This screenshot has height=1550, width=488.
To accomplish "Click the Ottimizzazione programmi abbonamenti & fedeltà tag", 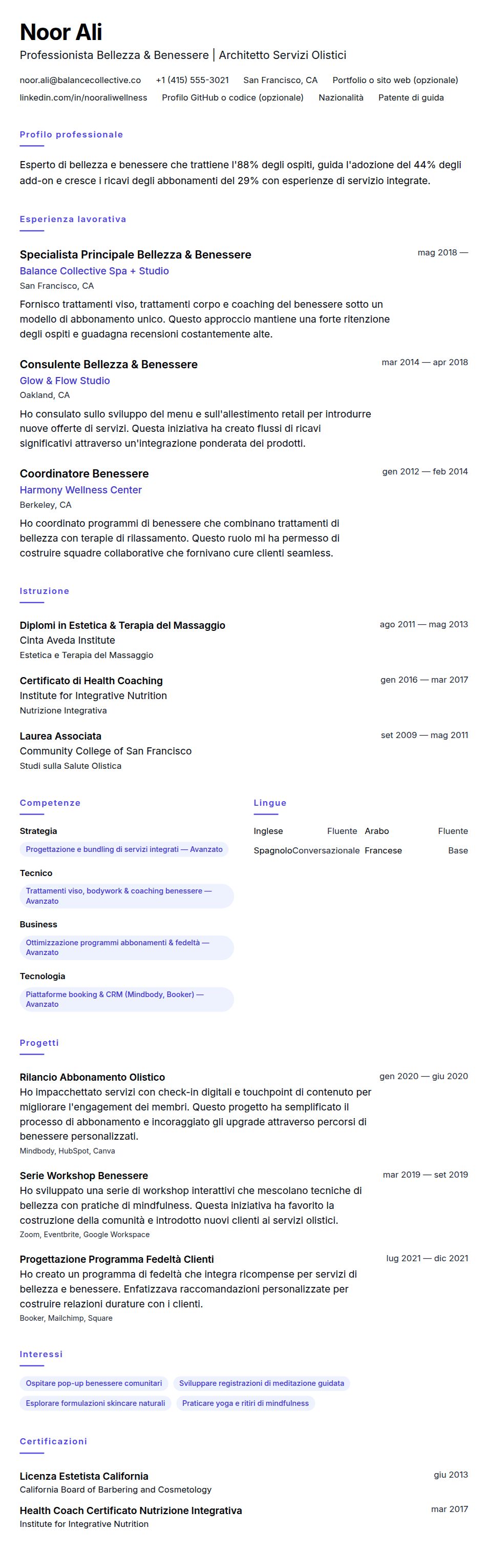I will [x=127, y=948].
